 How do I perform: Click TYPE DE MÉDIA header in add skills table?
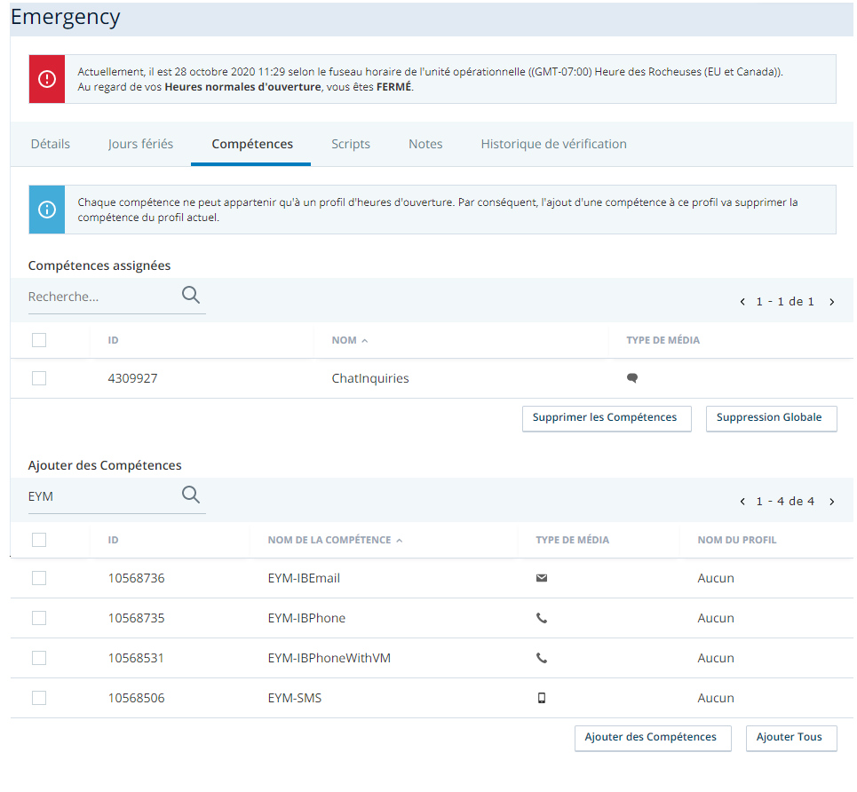[x=572, y=540]
